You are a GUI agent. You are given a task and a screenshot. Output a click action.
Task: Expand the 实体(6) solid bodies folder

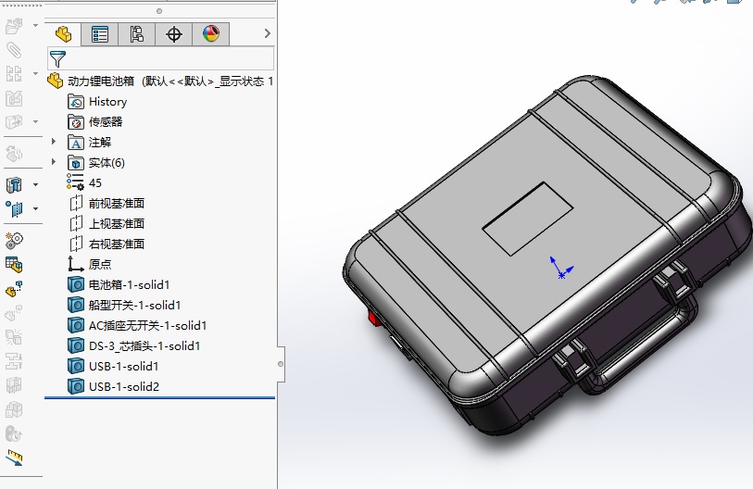pyautogui.click(x=54, y=162)
